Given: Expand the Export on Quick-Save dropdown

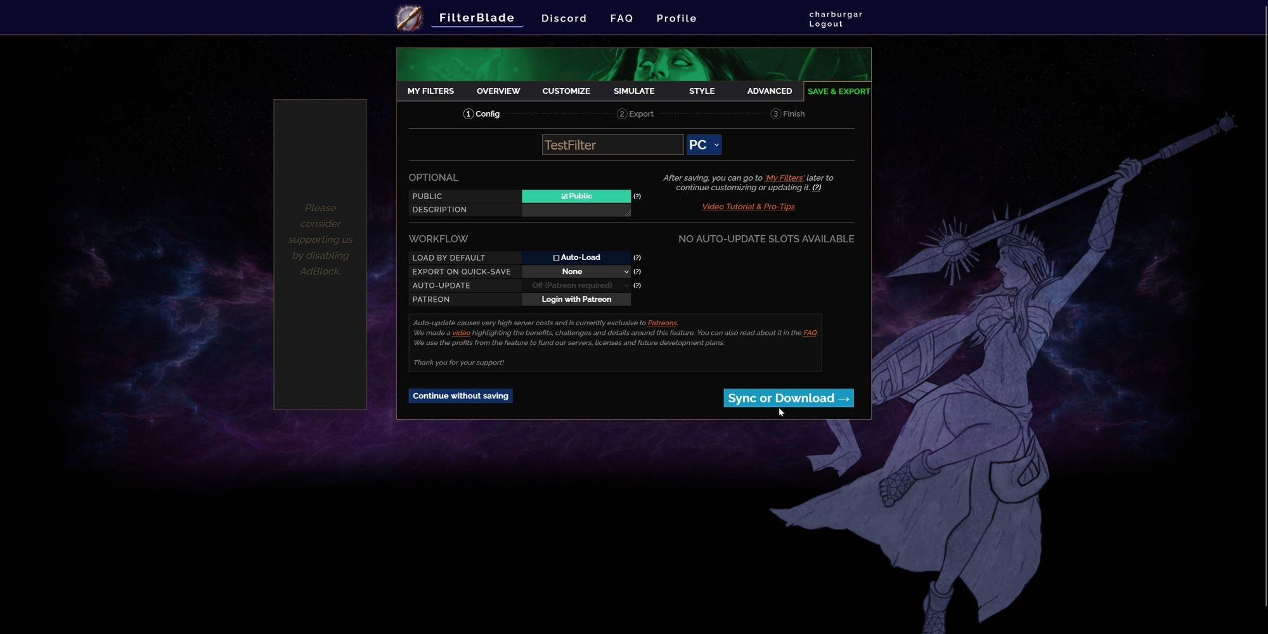Looking at the screenshot, I should point(576,271).
